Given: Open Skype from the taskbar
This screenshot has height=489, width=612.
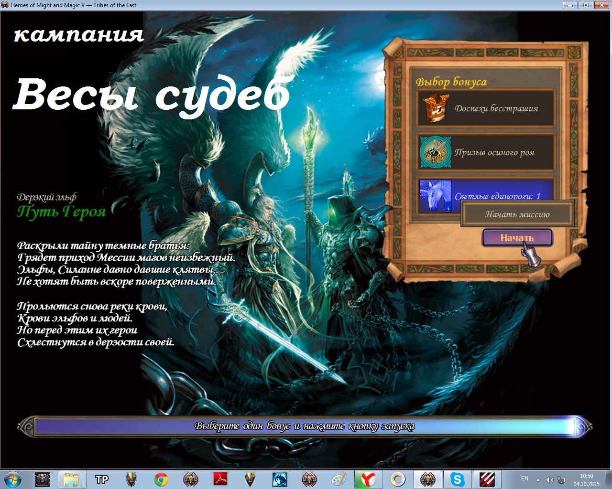Looking at the screenshot, I should [457, 479].
